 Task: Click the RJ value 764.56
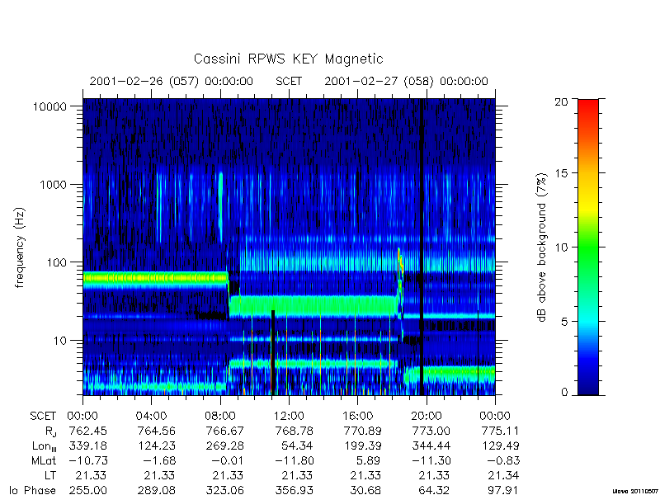point(157,431)
